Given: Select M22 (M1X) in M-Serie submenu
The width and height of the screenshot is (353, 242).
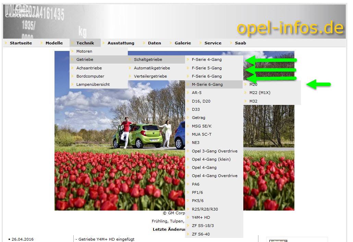Looking at the screenshot, I should [272, 93].
